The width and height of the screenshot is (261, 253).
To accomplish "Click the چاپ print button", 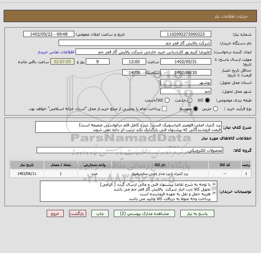I will click(100, 214).
